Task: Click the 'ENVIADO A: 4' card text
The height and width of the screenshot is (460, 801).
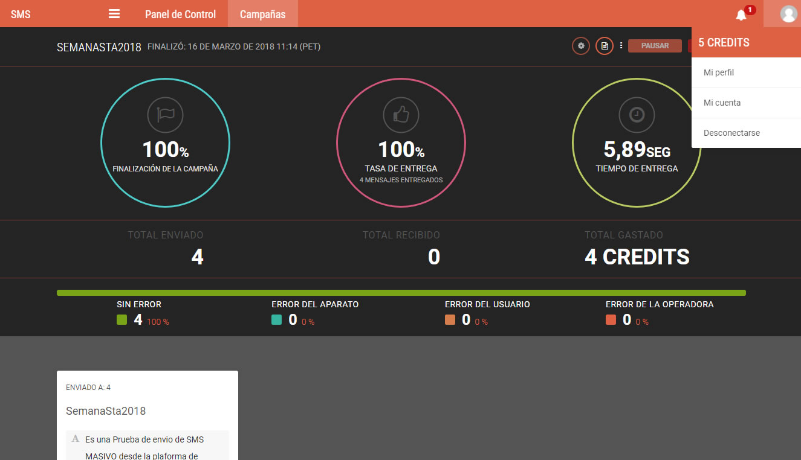Action: pos(88,388)
